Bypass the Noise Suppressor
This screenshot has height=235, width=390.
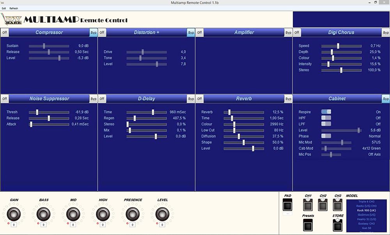[94, 99]
